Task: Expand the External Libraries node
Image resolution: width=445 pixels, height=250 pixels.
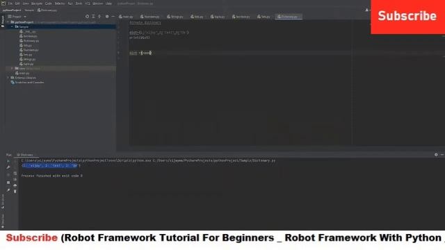Action: pyautogui.click(x=8, y=78)
